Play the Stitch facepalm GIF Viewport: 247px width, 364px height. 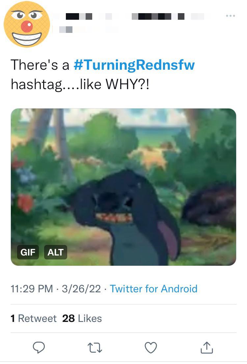coord(123,187)
